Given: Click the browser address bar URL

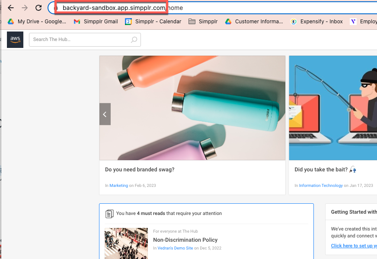Looking at the screenshot, I should [113, 8].
